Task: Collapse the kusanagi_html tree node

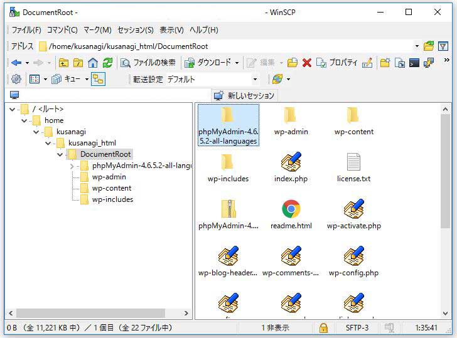Action: point(48,143)
